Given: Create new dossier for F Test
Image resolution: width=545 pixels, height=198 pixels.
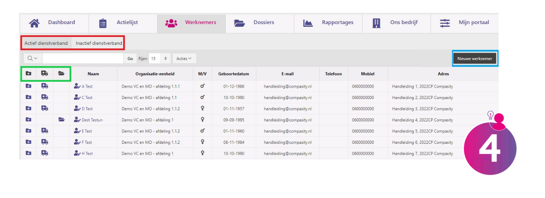Looking at the screenshot, I should click(28, 142).
